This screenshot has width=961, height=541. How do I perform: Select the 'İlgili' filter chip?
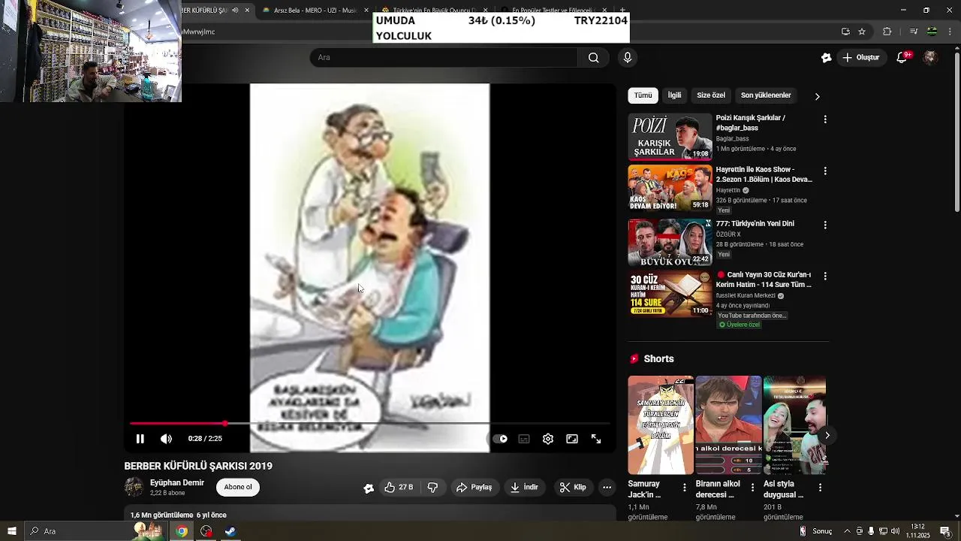[x=675, y=95]
